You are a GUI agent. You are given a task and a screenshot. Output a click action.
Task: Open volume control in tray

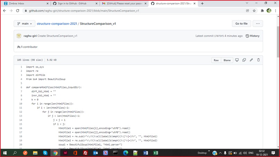pyautogui.click(x=245, y=153)
